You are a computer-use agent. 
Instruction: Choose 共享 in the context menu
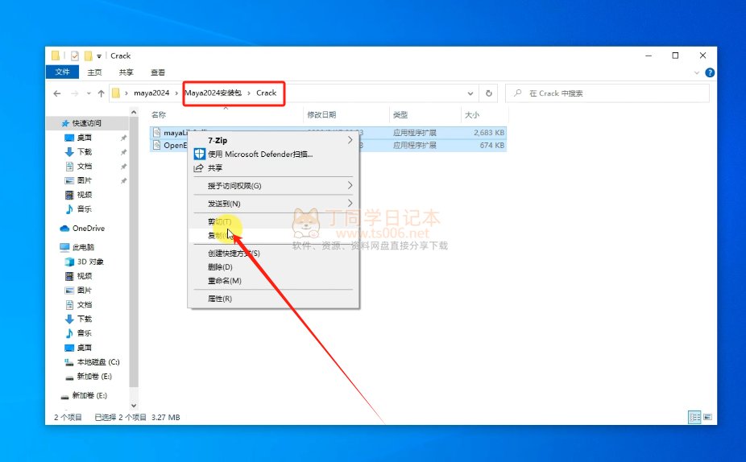pos(274,167)
